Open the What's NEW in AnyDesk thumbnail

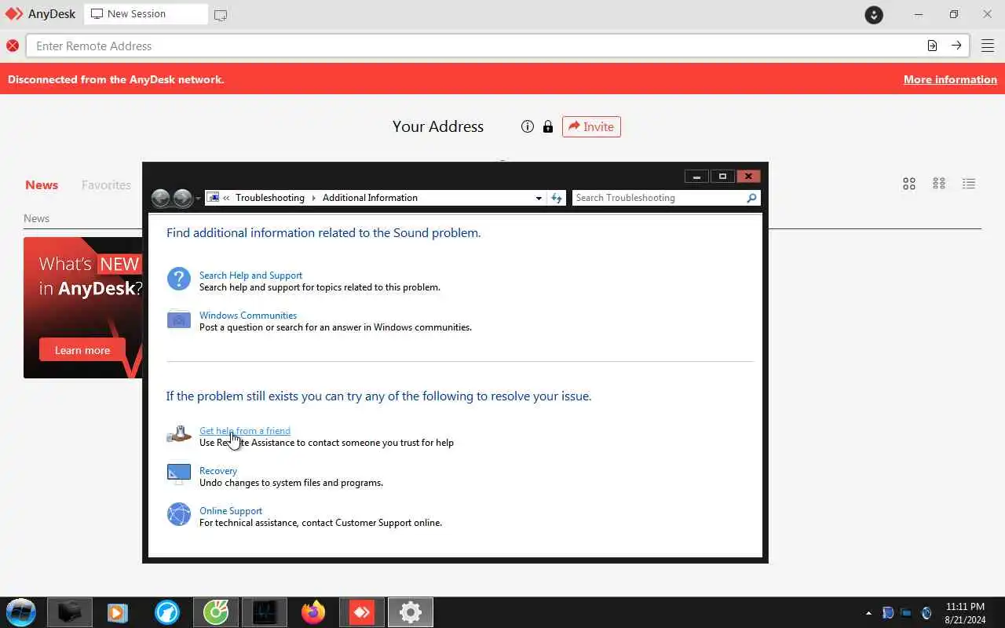click(82, 308)
